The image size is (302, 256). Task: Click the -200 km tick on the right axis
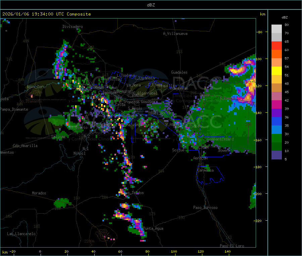click(x=259, y=194)
